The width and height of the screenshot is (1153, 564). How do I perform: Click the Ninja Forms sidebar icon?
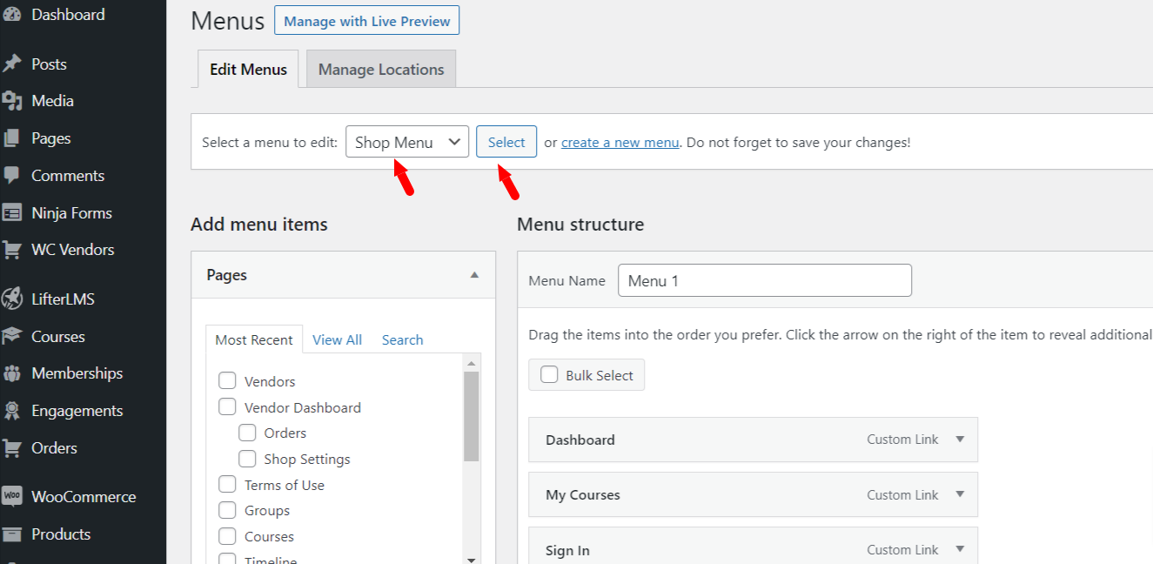point(12,213)
